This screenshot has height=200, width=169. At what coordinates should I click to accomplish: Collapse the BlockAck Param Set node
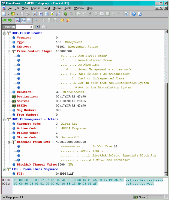(x=9, y=142)
